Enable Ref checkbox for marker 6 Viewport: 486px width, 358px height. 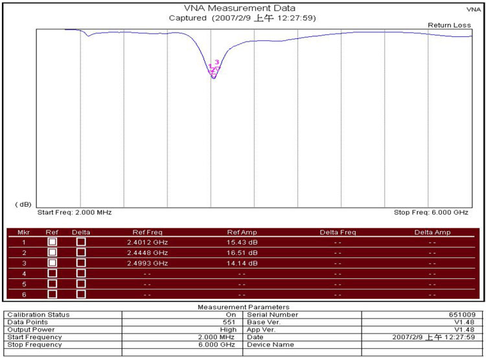[x=52, y=294]
